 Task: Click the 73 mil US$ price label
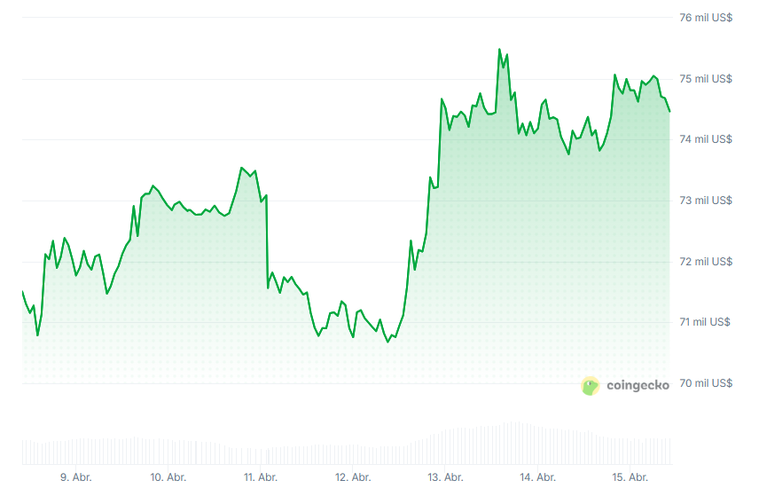(706, 201)
